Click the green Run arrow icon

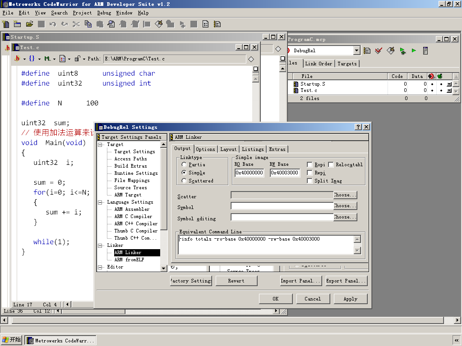coord(414,50)
